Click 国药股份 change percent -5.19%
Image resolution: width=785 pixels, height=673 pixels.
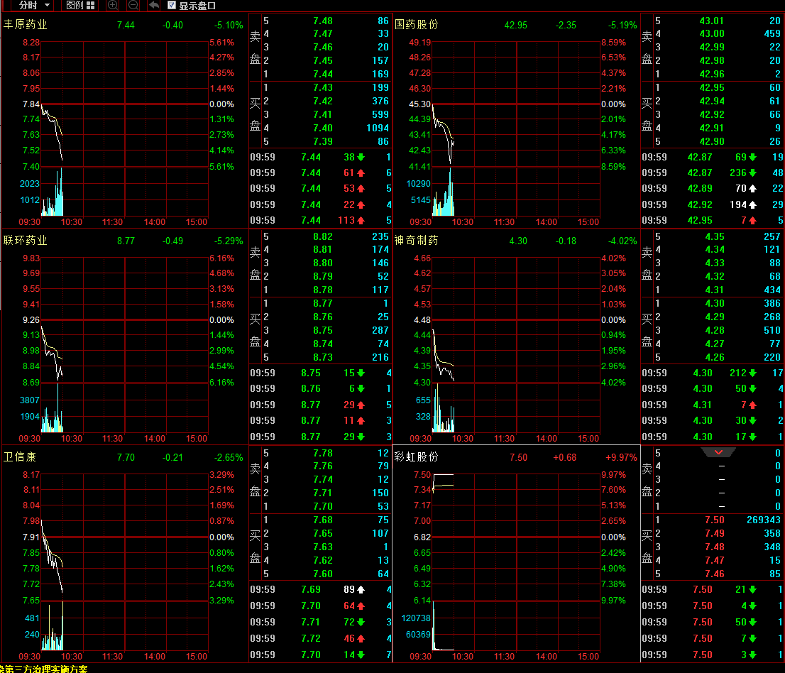622,25
